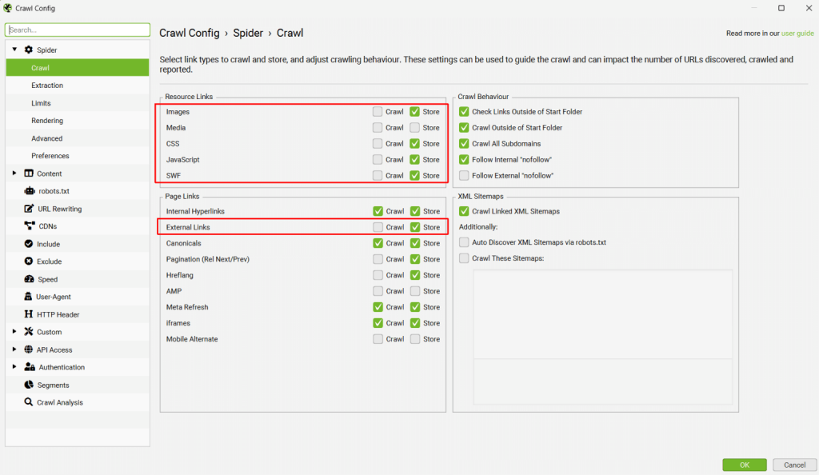Click the OK button
This screenshot has height=475, width=819.
coord(745,465)
